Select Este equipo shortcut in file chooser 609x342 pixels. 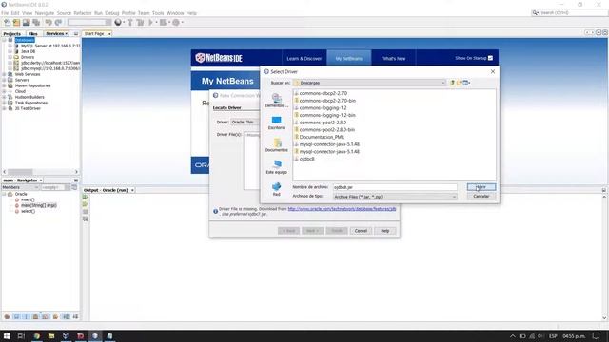pos(277,167)
